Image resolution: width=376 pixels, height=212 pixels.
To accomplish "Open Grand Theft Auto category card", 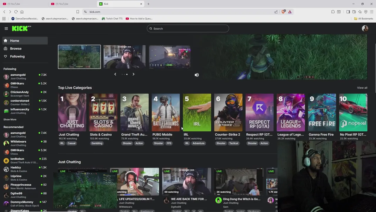I will pyautogui.click(x=135, y=112).
